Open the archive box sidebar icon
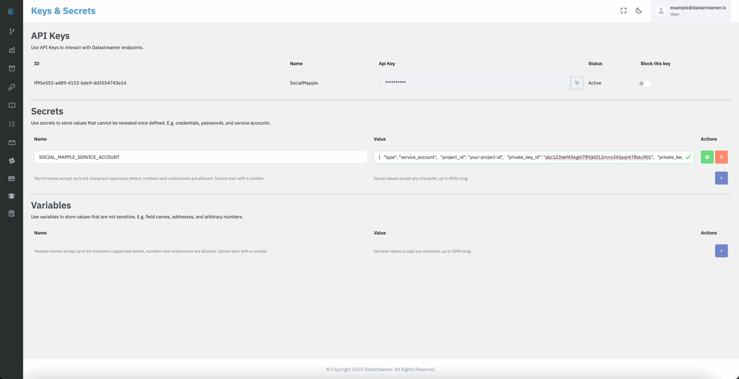 [x=12, y=68]
